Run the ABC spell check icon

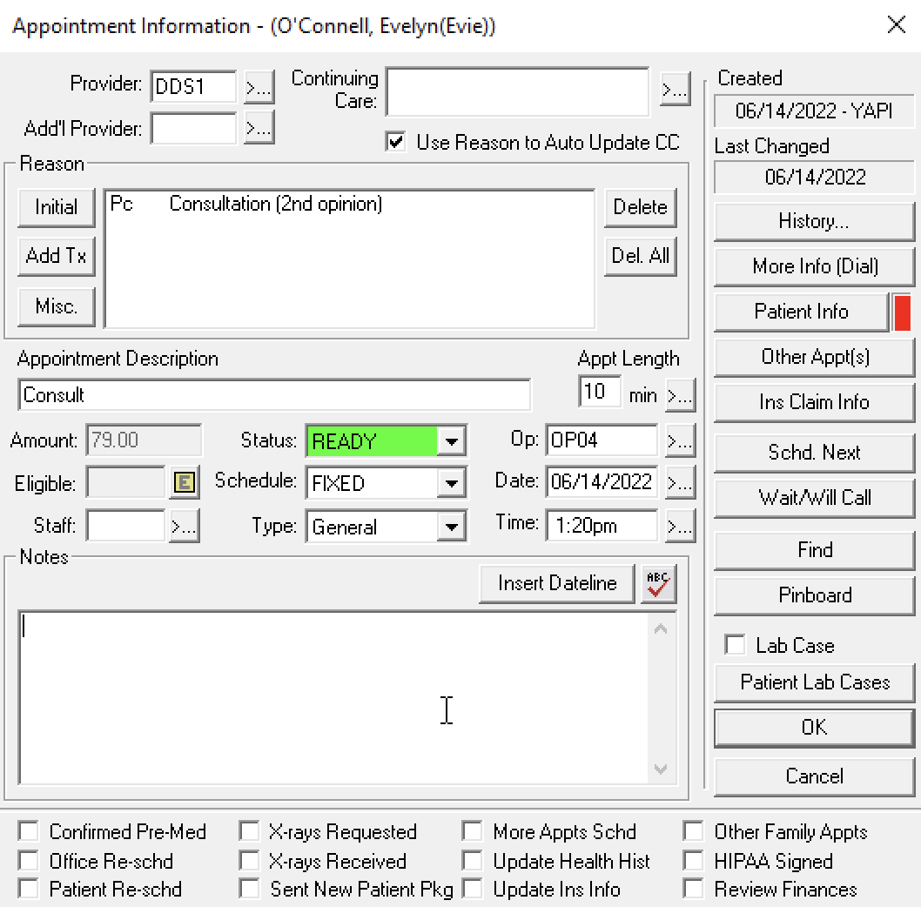658,584
